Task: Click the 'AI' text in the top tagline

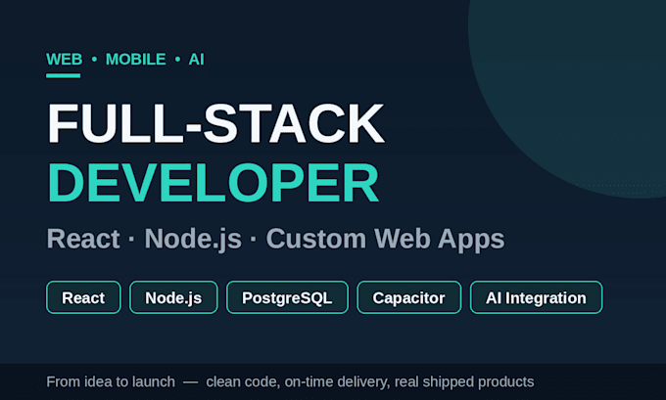Action: tap(196, 60)
